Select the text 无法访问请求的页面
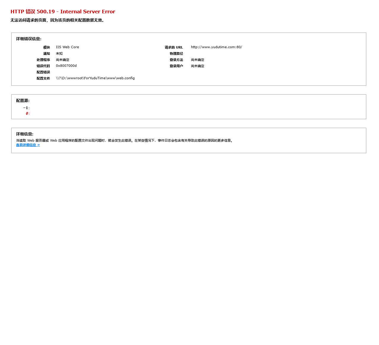The height and width of the screenshot is (345, 379). (28, 20)
